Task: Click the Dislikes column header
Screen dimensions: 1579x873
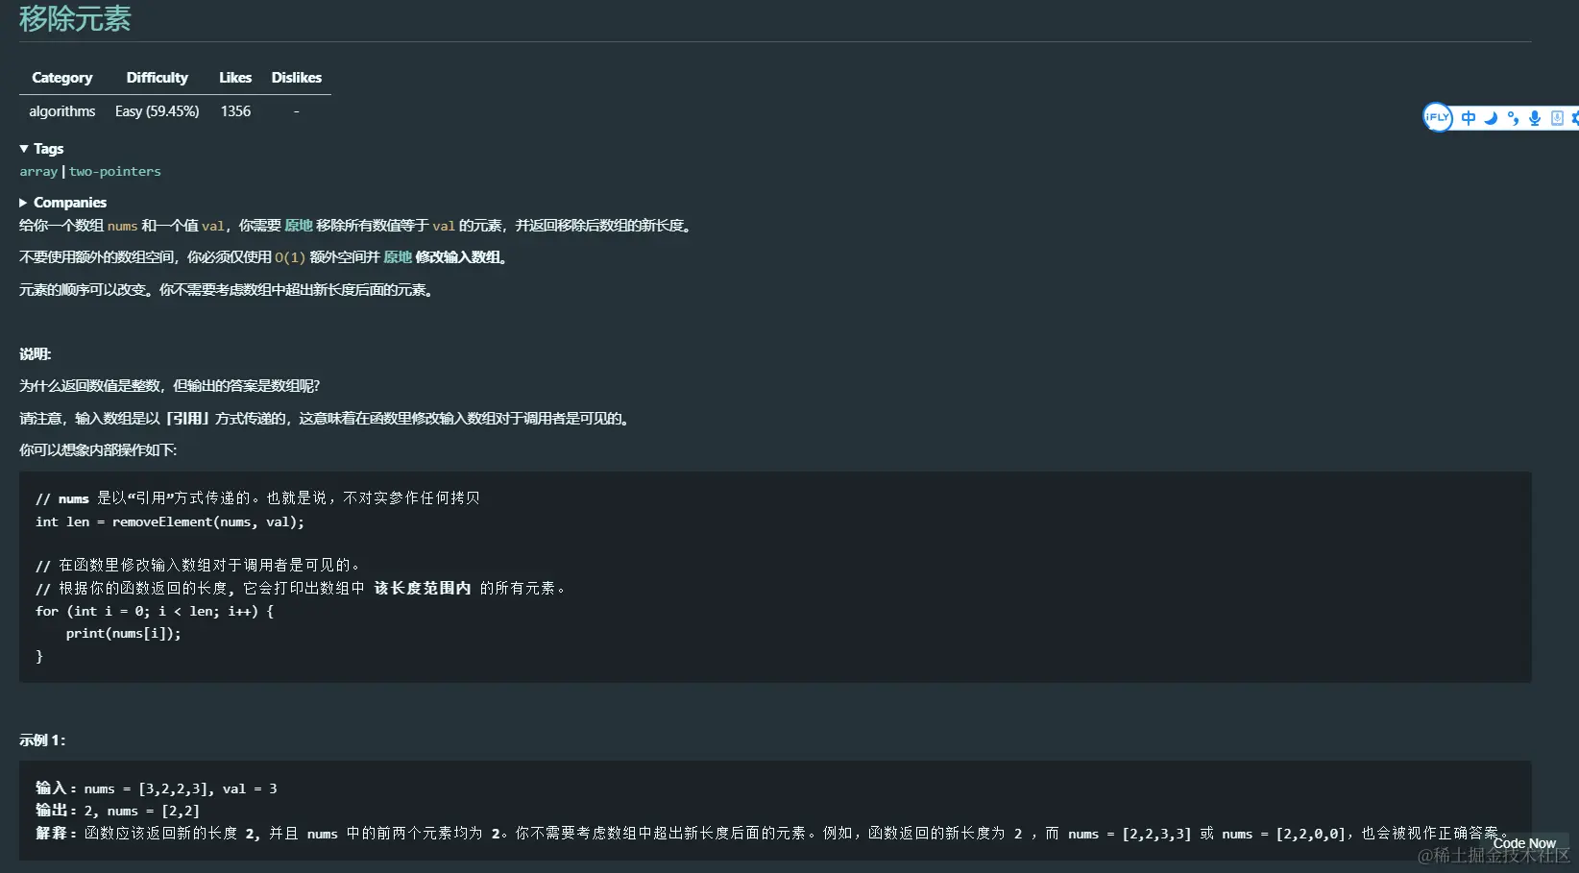Action: (x=297, y=78)
